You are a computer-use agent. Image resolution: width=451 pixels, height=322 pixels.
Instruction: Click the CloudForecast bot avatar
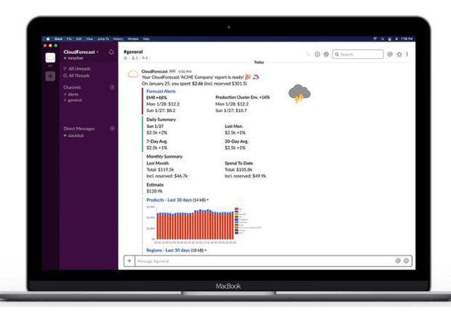[x=133, y=74]
